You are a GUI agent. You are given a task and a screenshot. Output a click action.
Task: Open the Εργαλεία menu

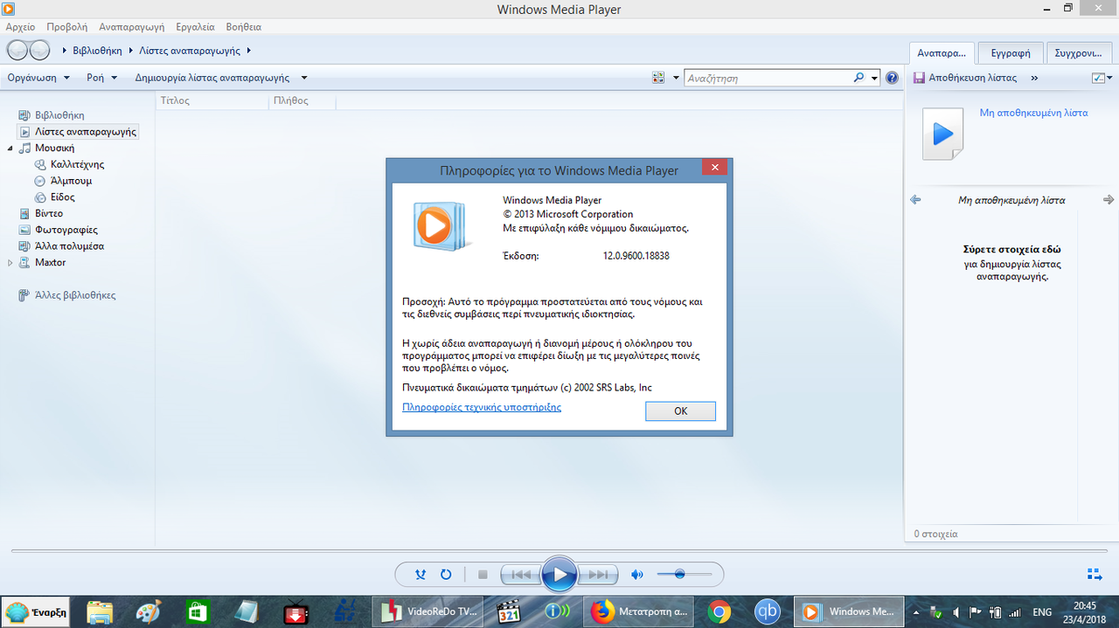pos(195,27)
